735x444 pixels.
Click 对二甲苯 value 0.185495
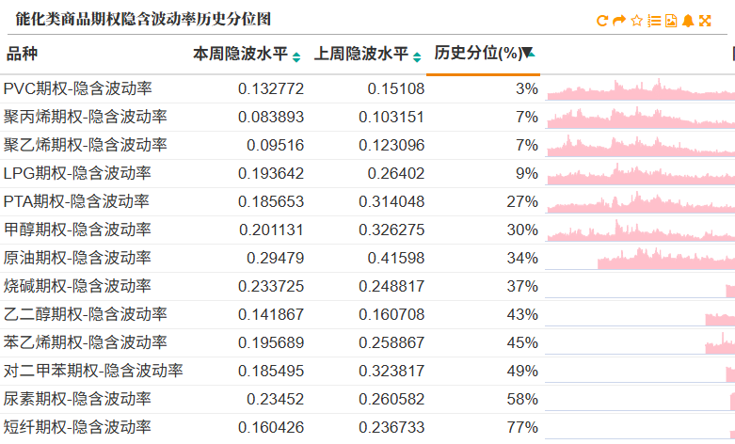pyautogui.click(x=271, y=371)
